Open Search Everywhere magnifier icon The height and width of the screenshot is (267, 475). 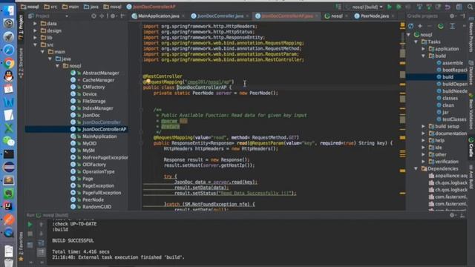coord(471,7)
